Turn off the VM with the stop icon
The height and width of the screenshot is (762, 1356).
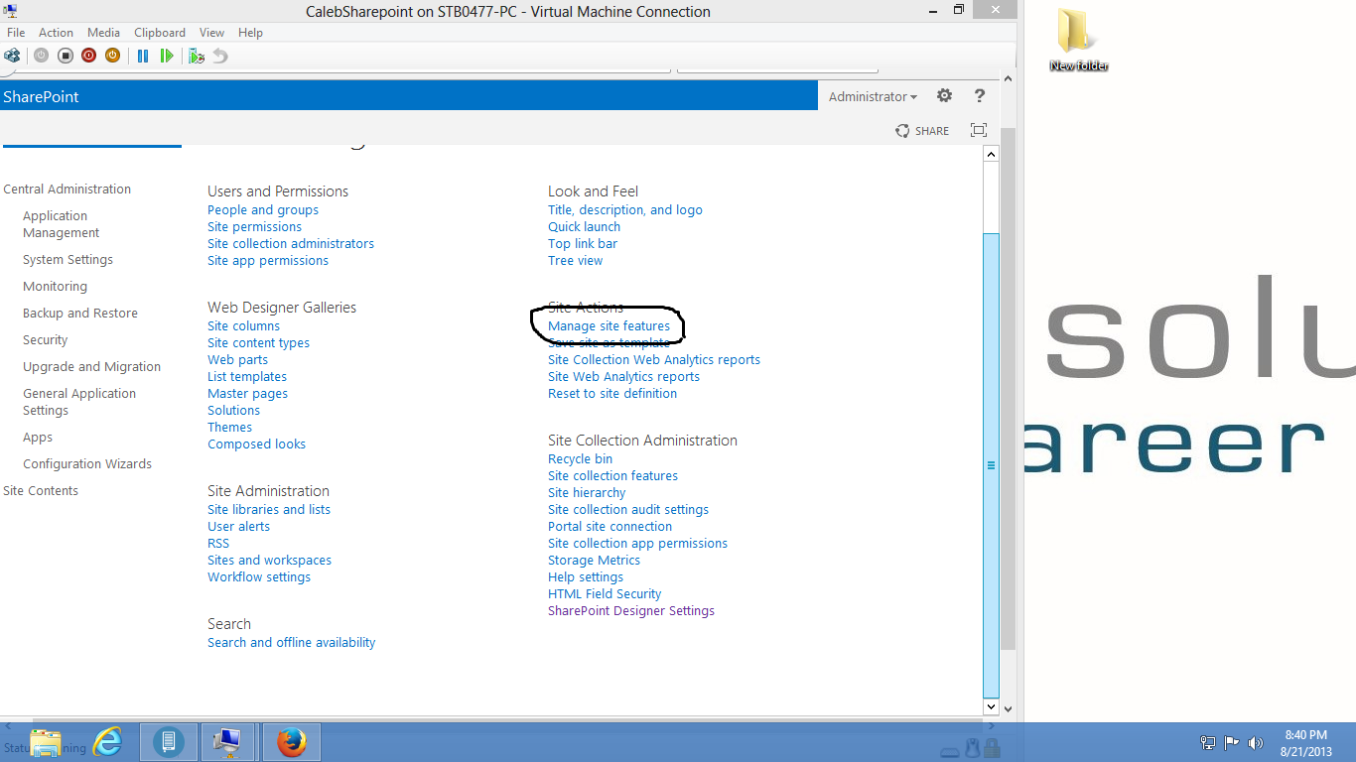point(65,56)
